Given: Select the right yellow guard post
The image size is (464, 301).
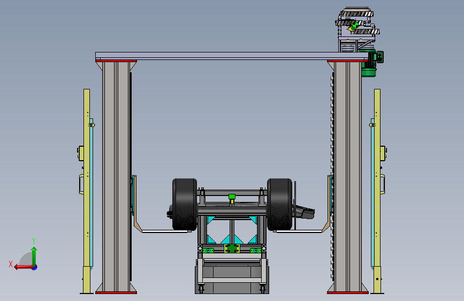Looking at the screenshot, I should click(x=377, y=191).
